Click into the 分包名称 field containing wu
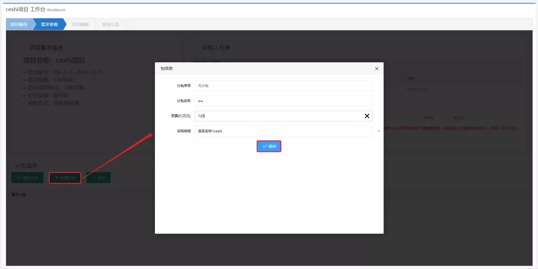This screenshot has height=269, width=538. [x=283, y=101]
